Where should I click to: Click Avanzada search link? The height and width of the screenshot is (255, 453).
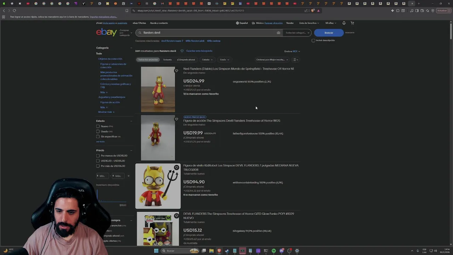[x=350, y=33]
